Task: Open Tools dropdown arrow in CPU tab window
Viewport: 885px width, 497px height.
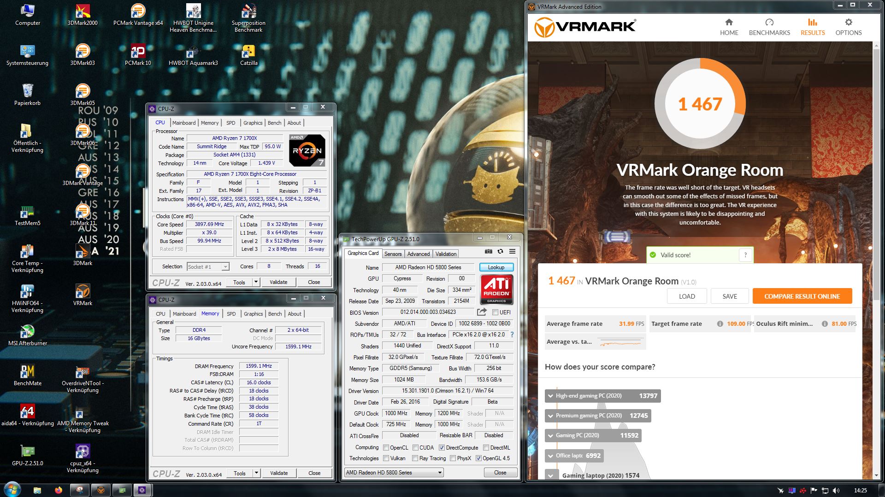Action: (256, 282)
